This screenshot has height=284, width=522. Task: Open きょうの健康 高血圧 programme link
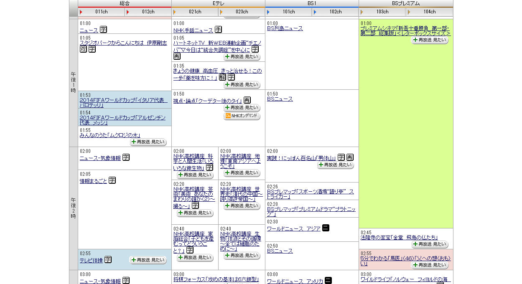(217, 74)
